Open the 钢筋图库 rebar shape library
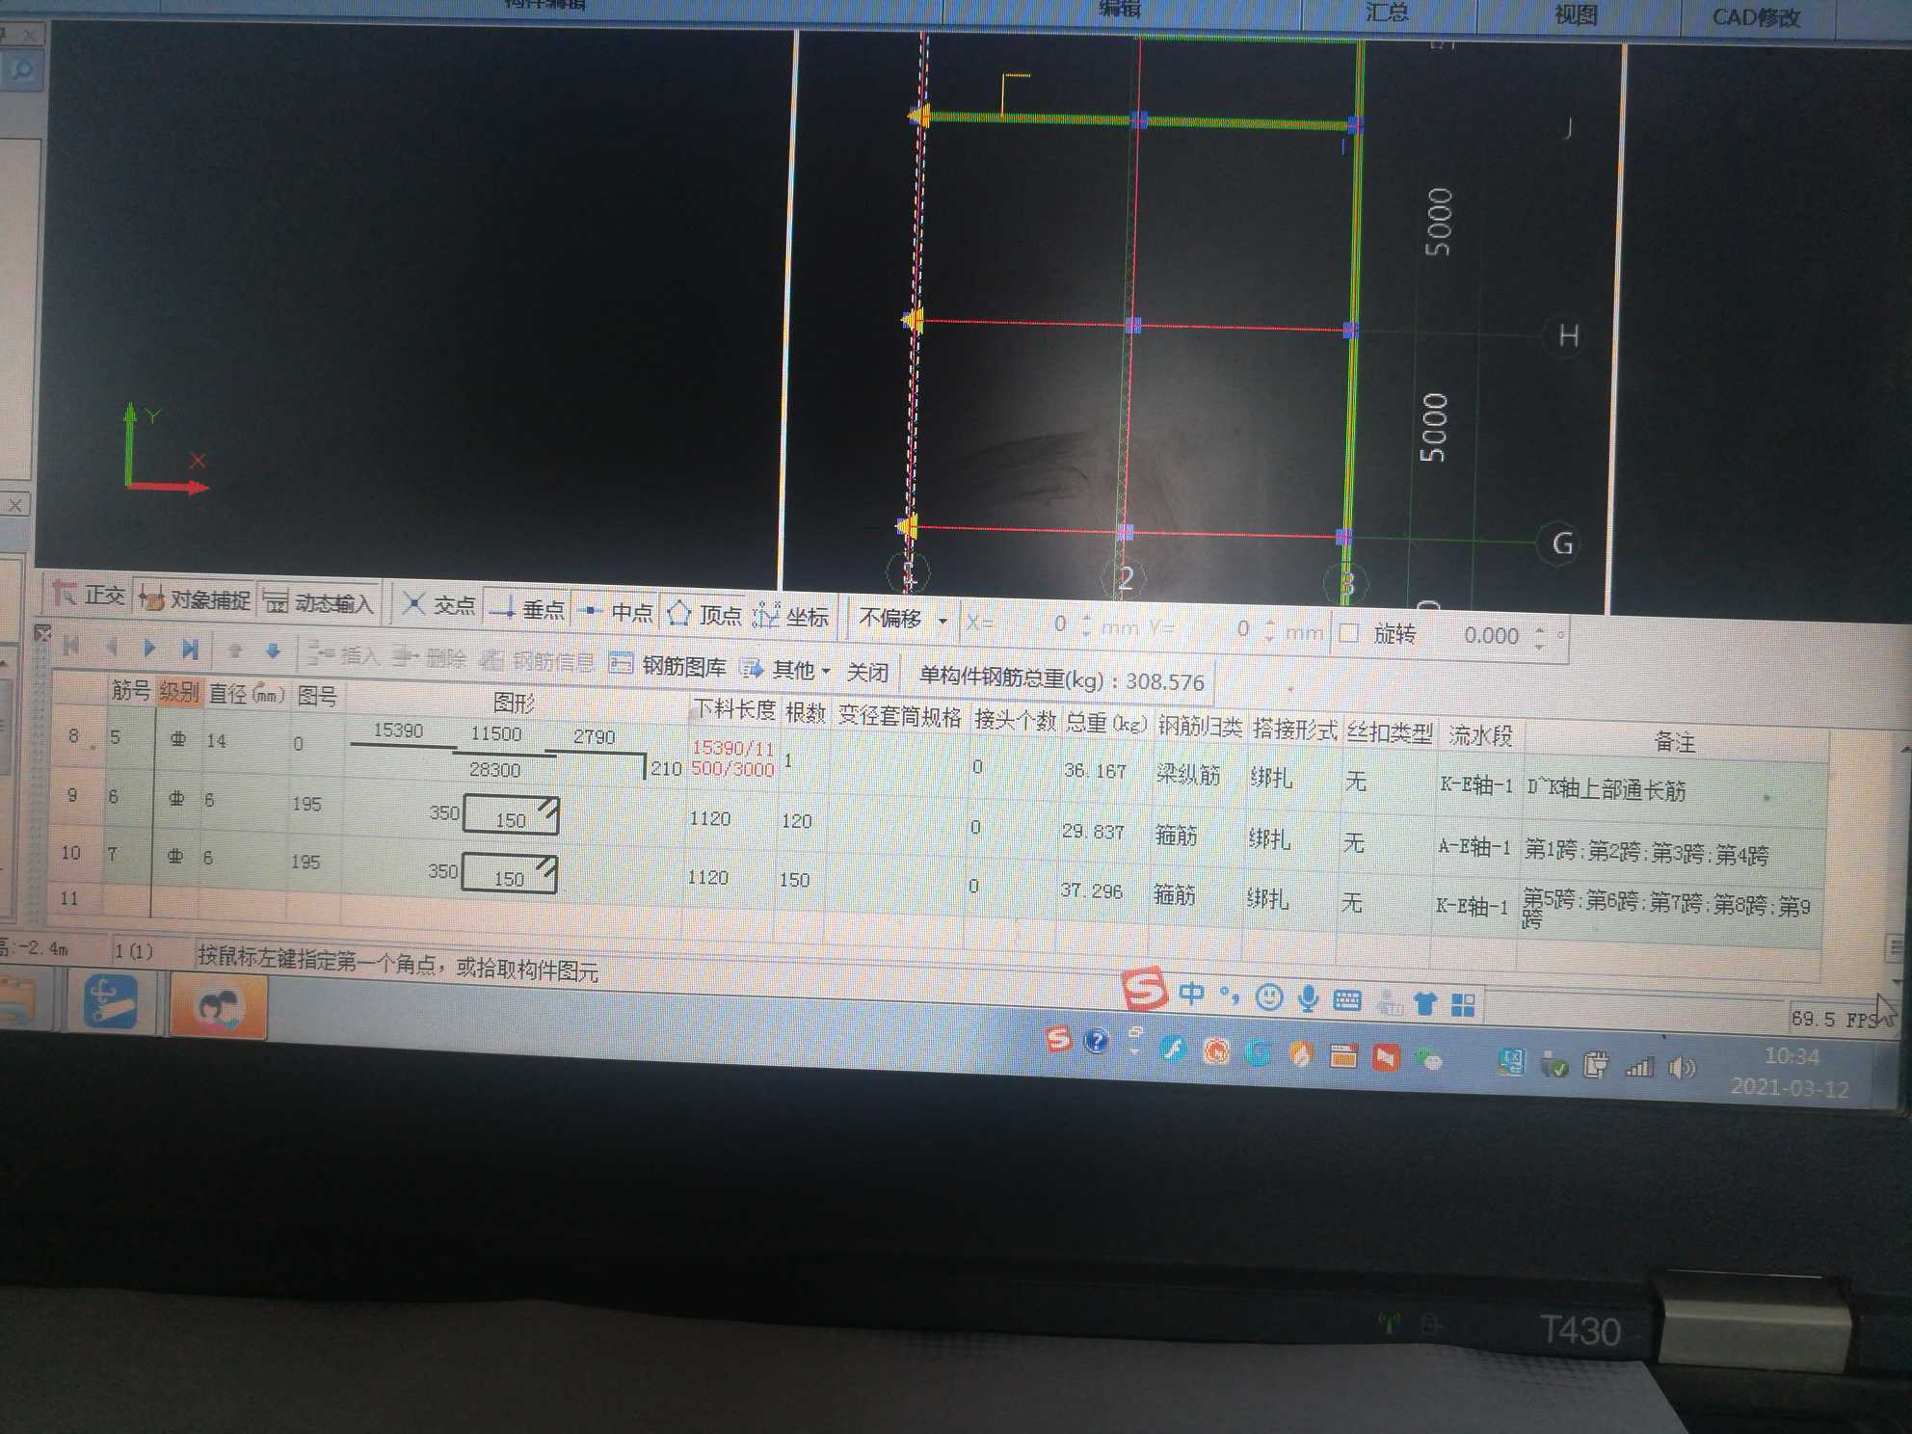 tap(668, 665)
